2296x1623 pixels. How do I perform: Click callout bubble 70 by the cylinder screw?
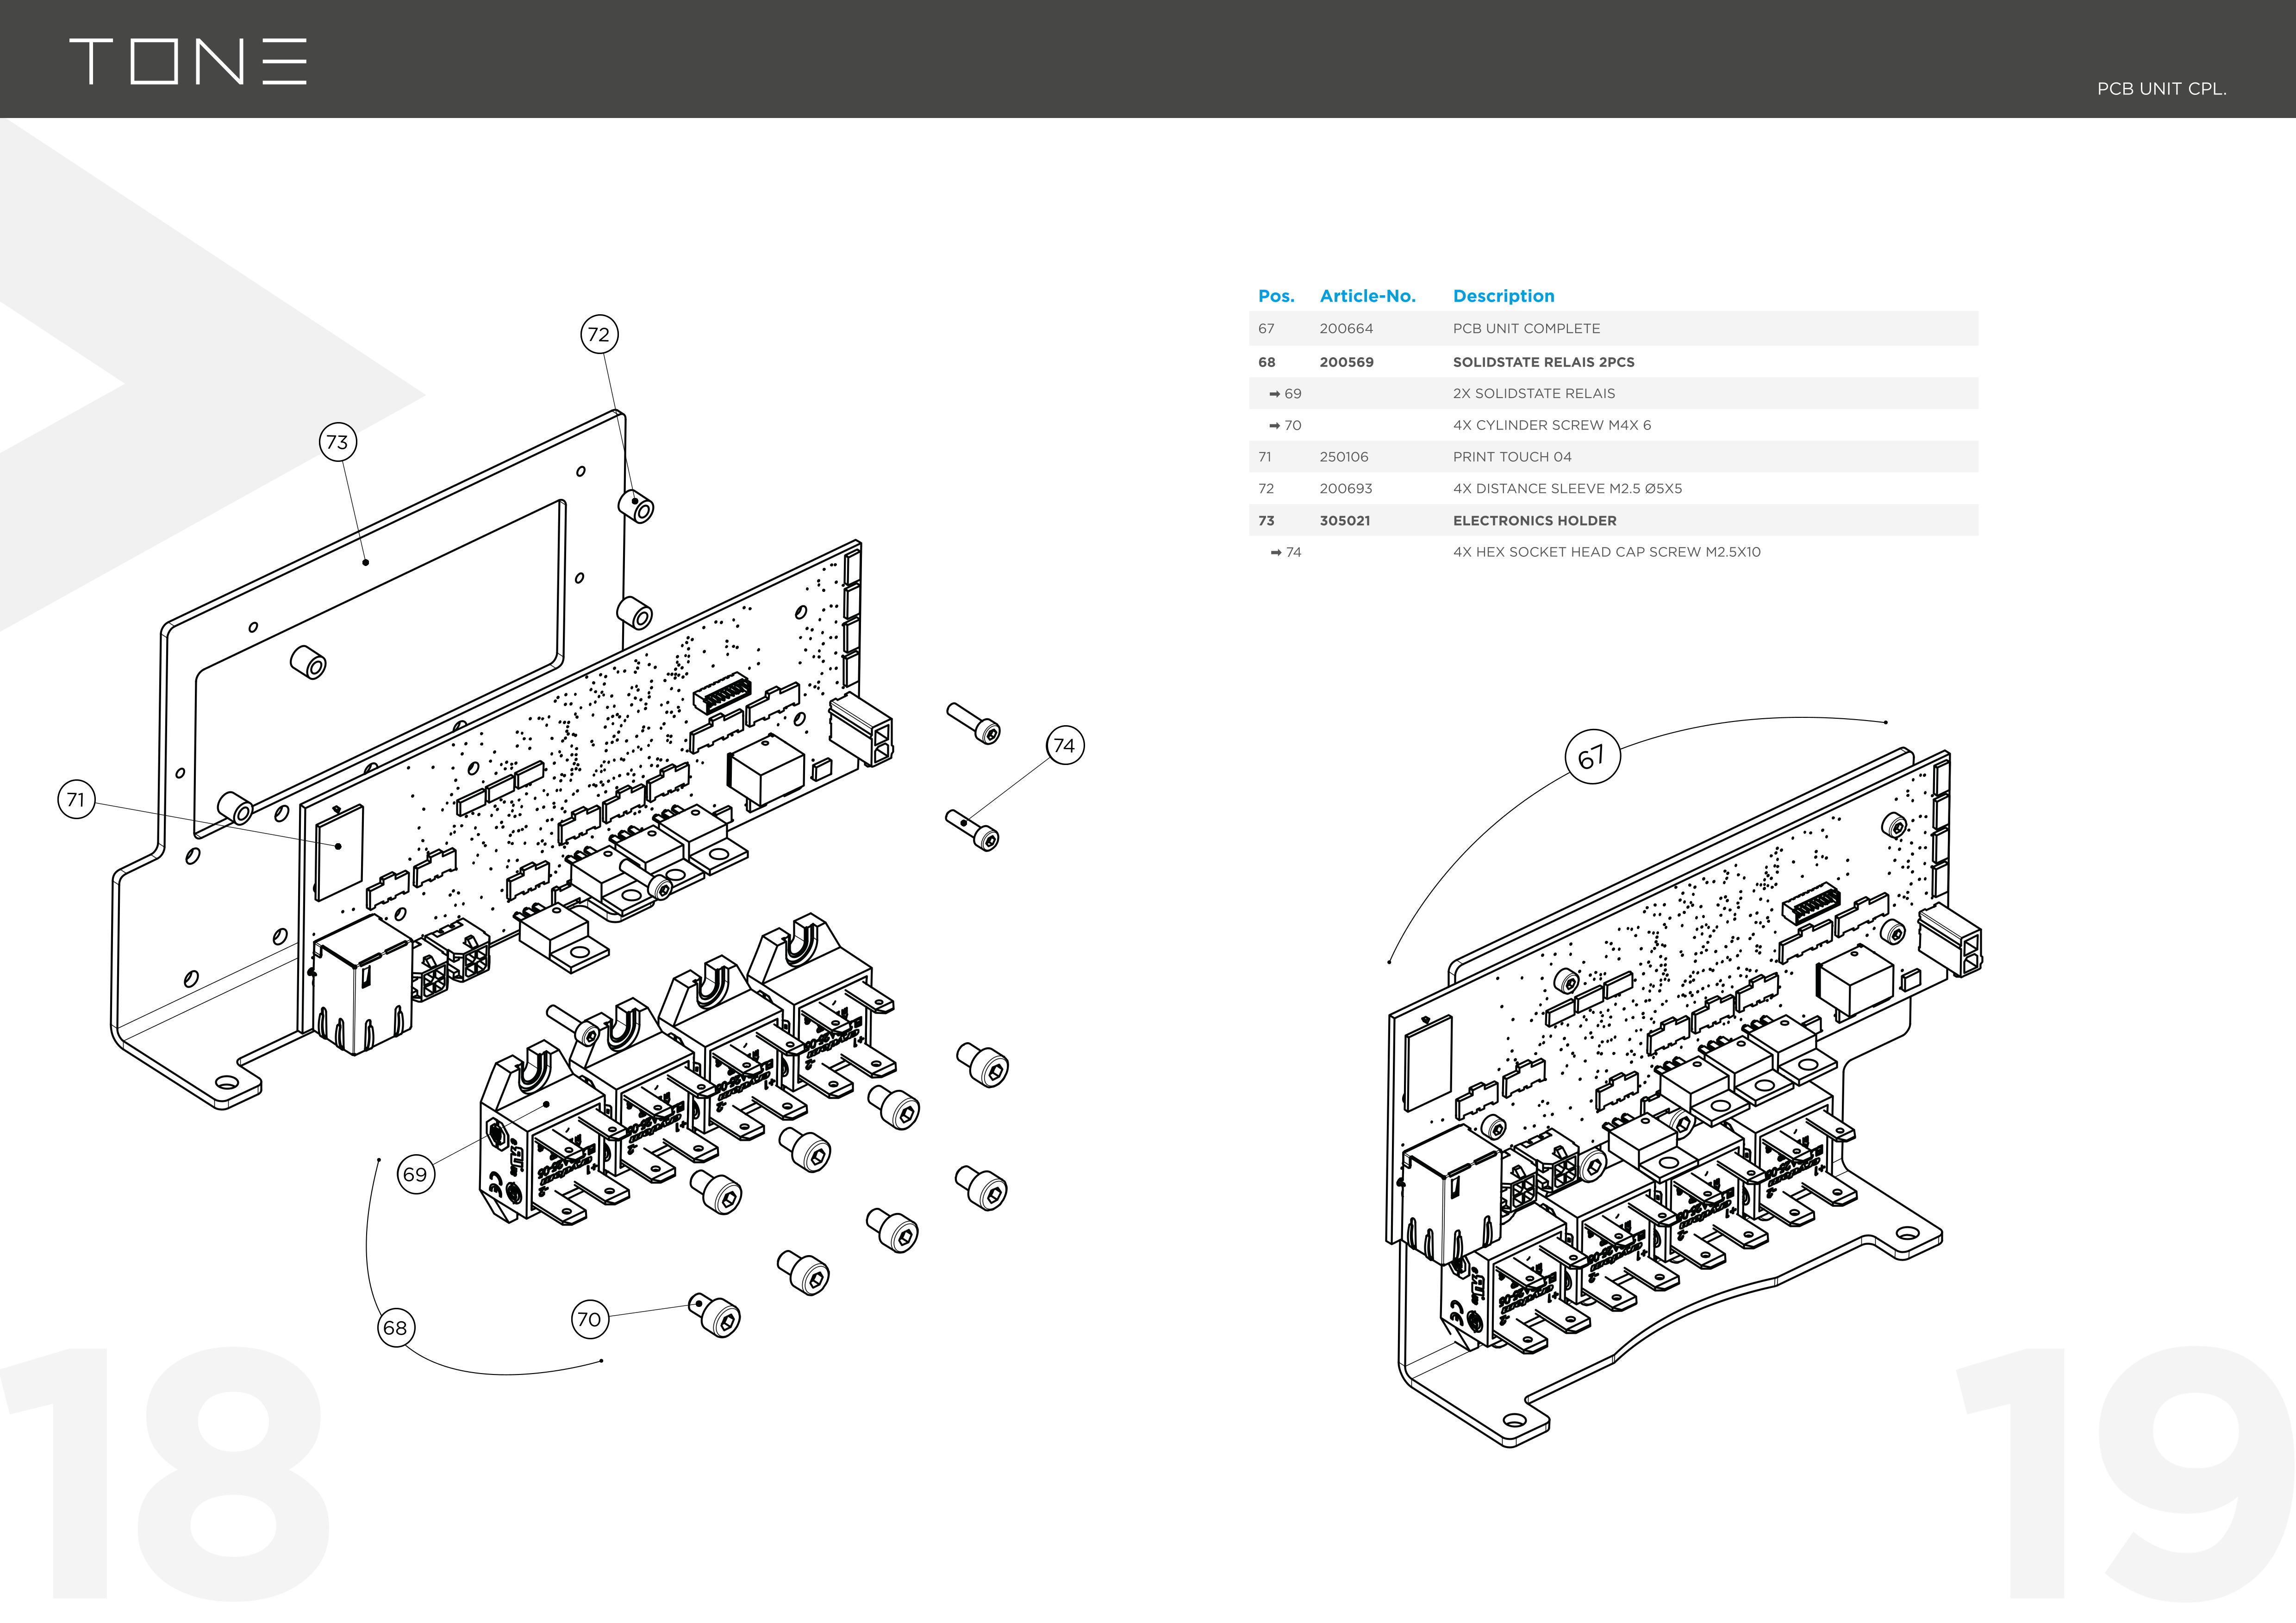[590, 1319]
